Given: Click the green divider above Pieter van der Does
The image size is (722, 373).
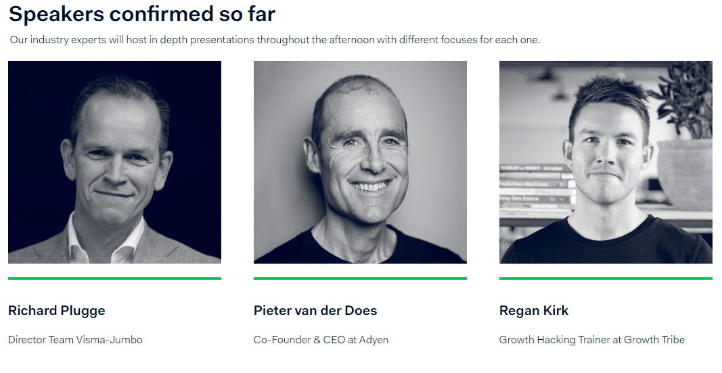Looking at the screenshot, I should click(360, 278).
